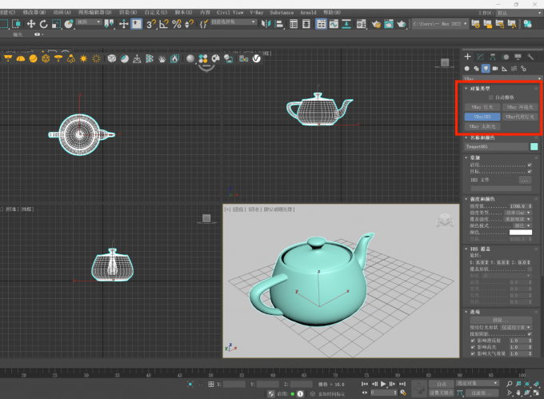This screenshot has width=544, height=399.
Task: Play the animation
Action: pos(383,384)
